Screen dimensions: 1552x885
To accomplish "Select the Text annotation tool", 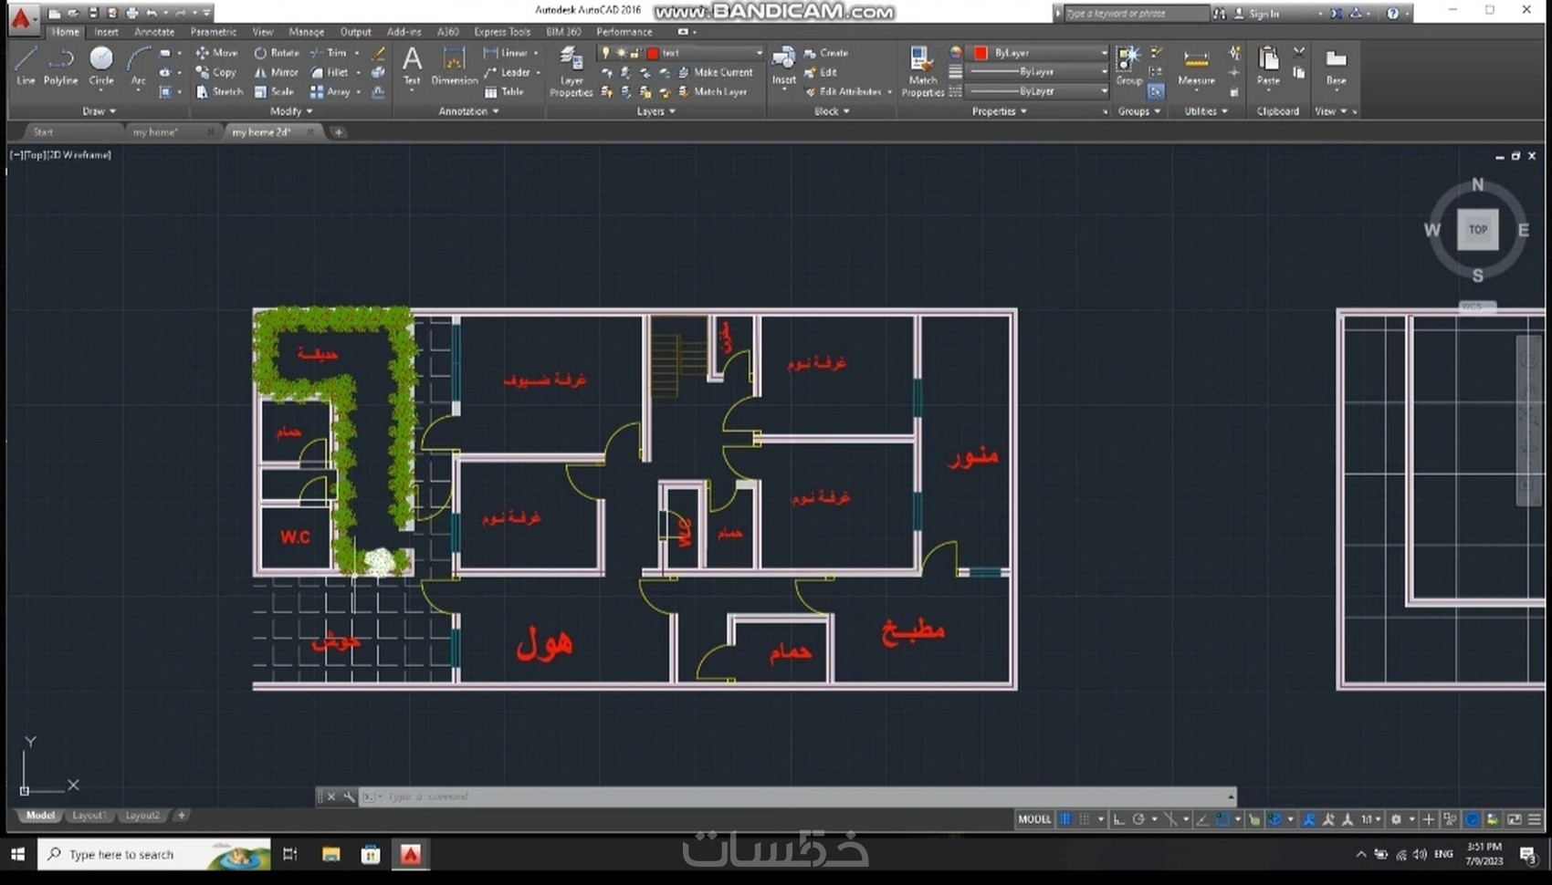I will tap(412, 67).
